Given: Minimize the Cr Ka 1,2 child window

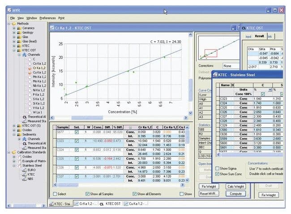Looking at the screenshot, I should (233, 28).
